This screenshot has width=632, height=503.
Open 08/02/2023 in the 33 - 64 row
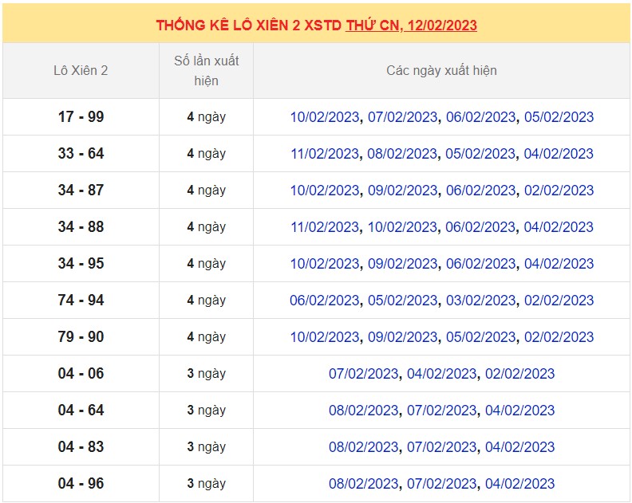point(402,154)
